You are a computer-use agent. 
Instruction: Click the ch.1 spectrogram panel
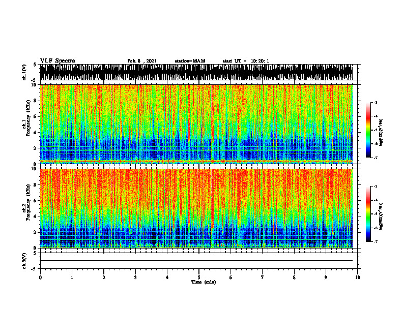coord(196,124)
